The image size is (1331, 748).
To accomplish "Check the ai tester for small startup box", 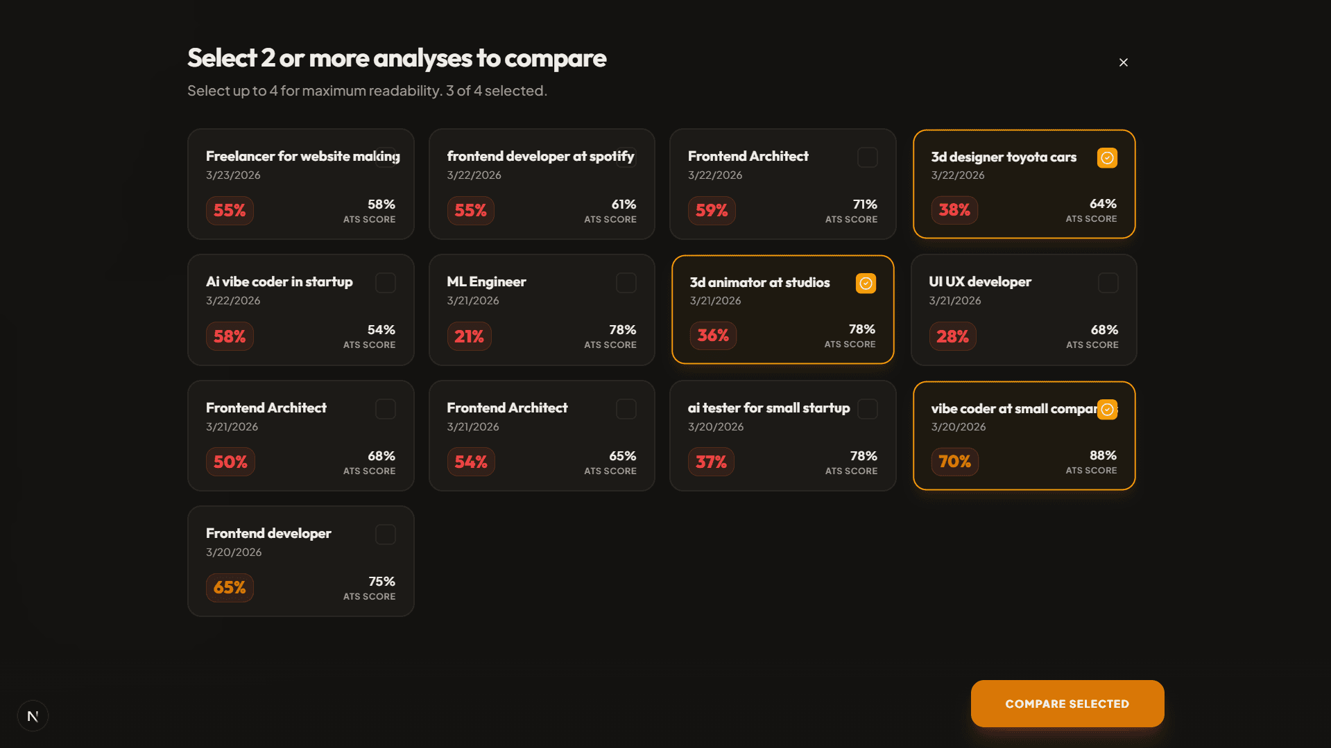I will 868,409.
